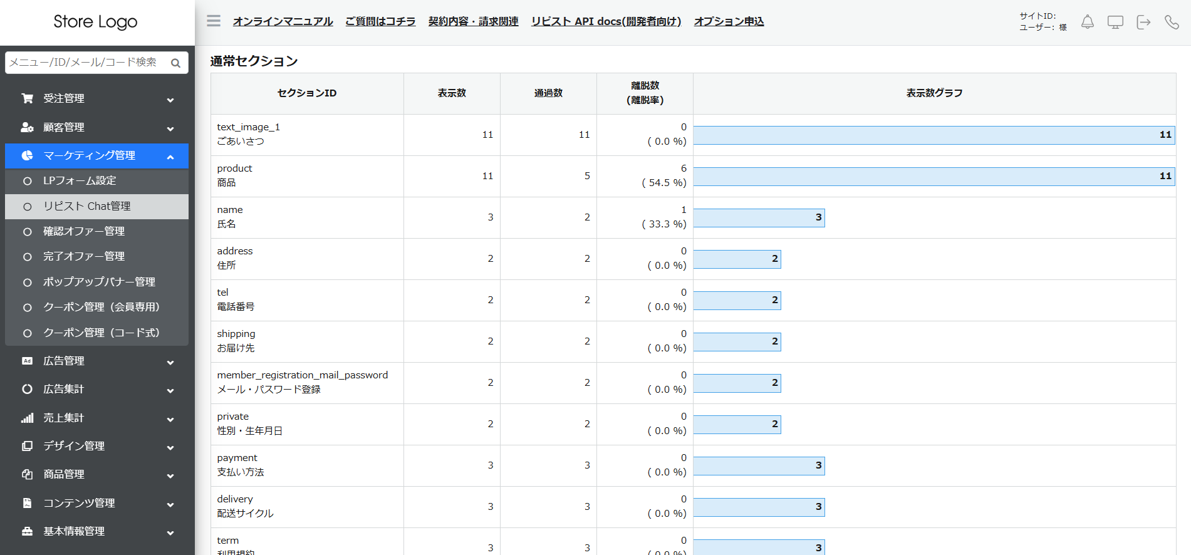Click the product 商品 cell
The width and height of the screenshot is (1191, 555).
(x=307, y=176)
